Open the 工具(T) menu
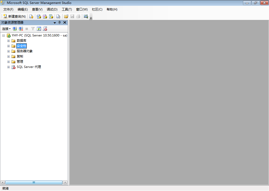 tap(67, 9)
